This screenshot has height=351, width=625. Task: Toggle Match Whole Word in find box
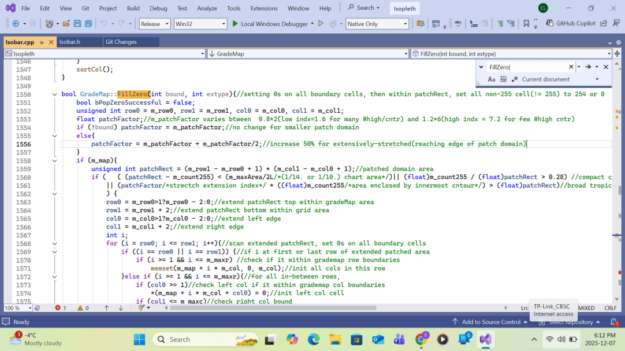[x=503, y=79]
